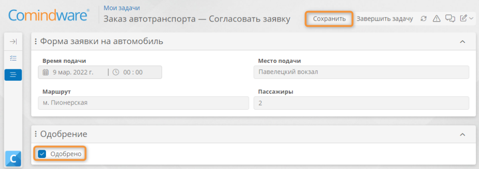Expand the sidebar with the arrow icon
The width and height of the screenshot is (479, 169).
tap(13, 42)
